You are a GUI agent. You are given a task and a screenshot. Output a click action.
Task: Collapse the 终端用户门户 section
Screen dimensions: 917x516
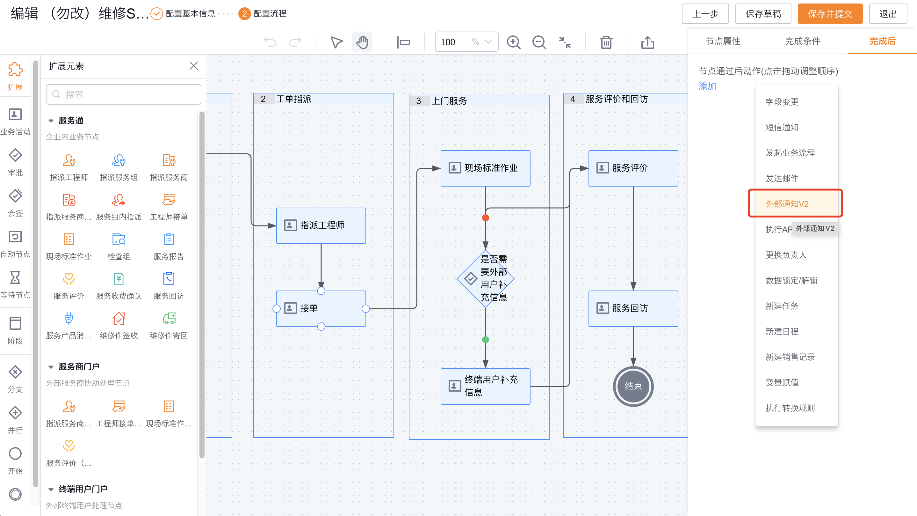(x=51, y=489)
